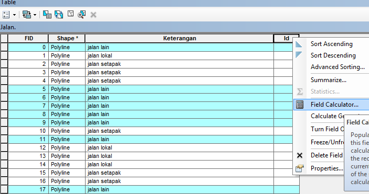Click Keterangan cell of FID 17 'jalan lain'
The image size is (369, 194).
[x=180, y=189]
